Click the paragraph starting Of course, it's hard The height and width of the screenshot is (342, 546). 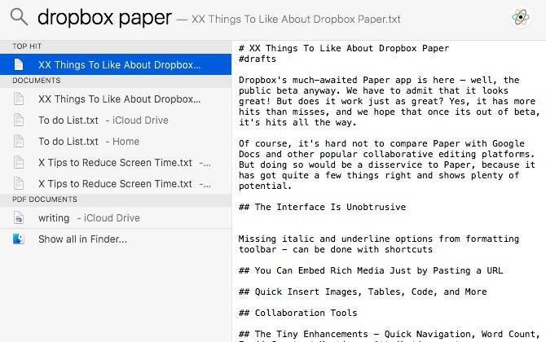click(x=387, y=164)
